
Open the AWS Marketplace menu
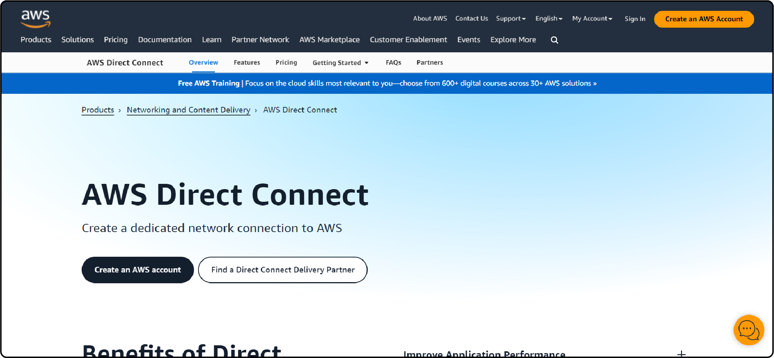pyautogui.click(x=330, y=40)
